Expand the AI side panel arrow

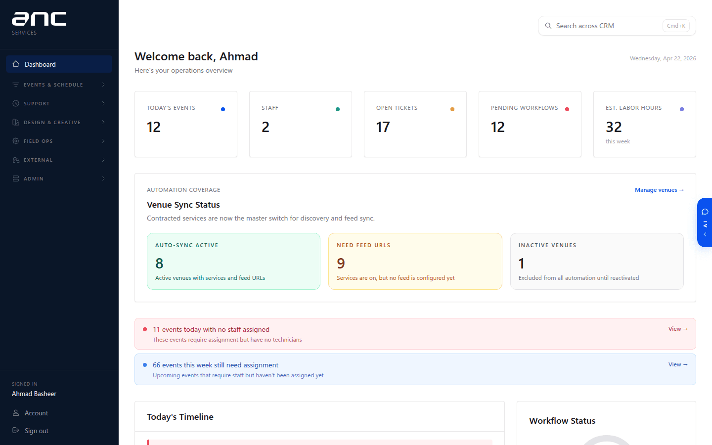705,234
